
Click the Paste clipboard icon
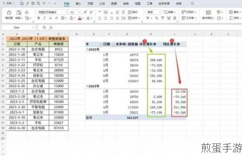(19, 12)
